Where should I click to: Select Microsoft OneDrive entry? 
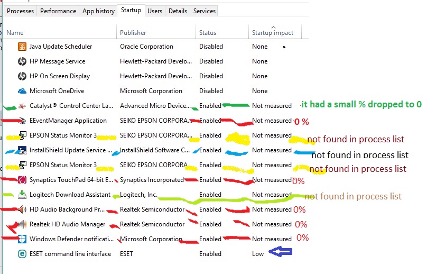57,91
